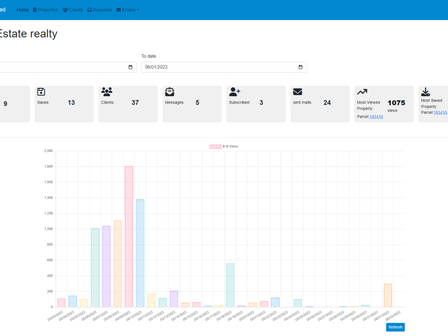Open the Requests nav item

pyautogui.click(x=100, y=10)
